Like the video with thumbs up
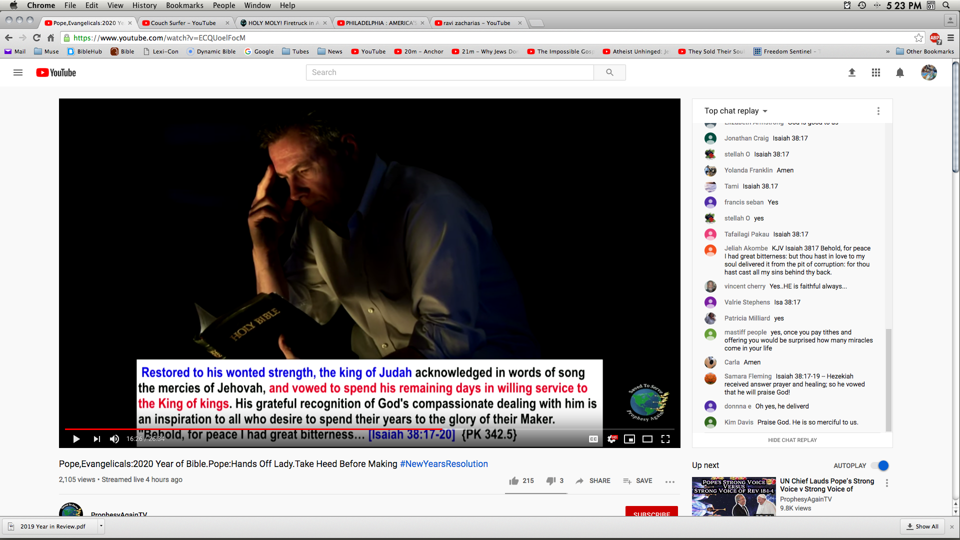 (514, 480)
